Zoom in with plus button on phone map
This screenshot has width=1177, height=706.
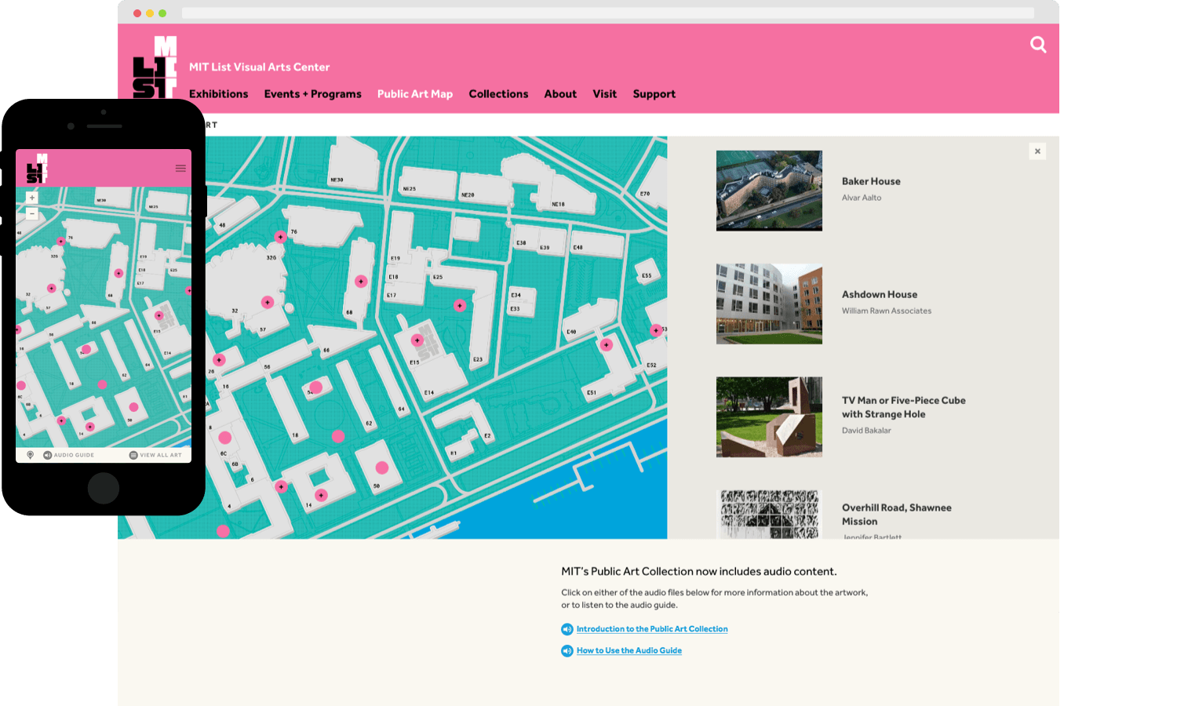point(32,198)
